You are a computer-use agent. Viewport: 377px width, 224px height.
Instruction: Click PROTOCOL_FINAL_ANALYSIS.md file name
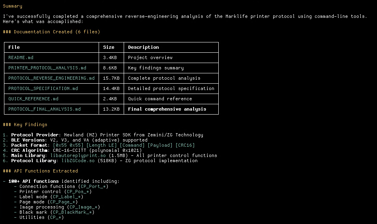click(x=45, y=109)
